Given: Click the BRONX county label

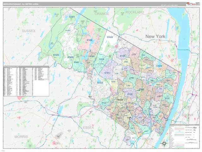Looking at the screenshot, I should click(x=187, y=115).
